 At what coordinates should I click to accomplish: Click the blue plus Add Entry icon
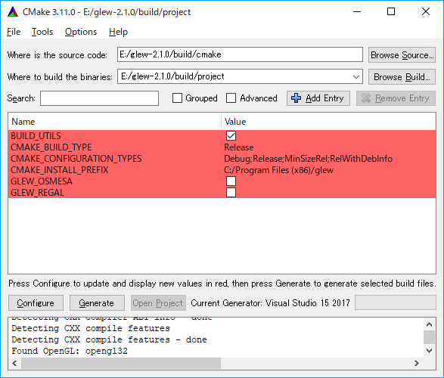click(297, 98)
